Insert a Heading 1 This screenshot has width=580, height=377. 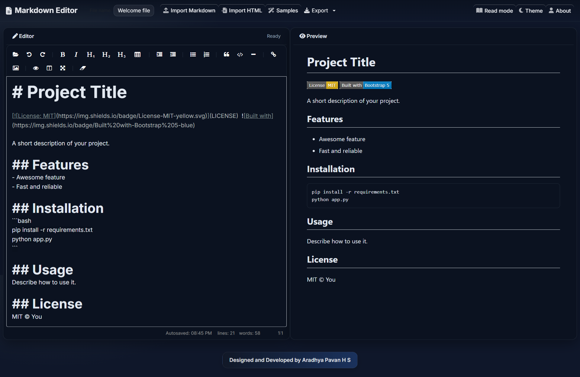coord(91,55)
